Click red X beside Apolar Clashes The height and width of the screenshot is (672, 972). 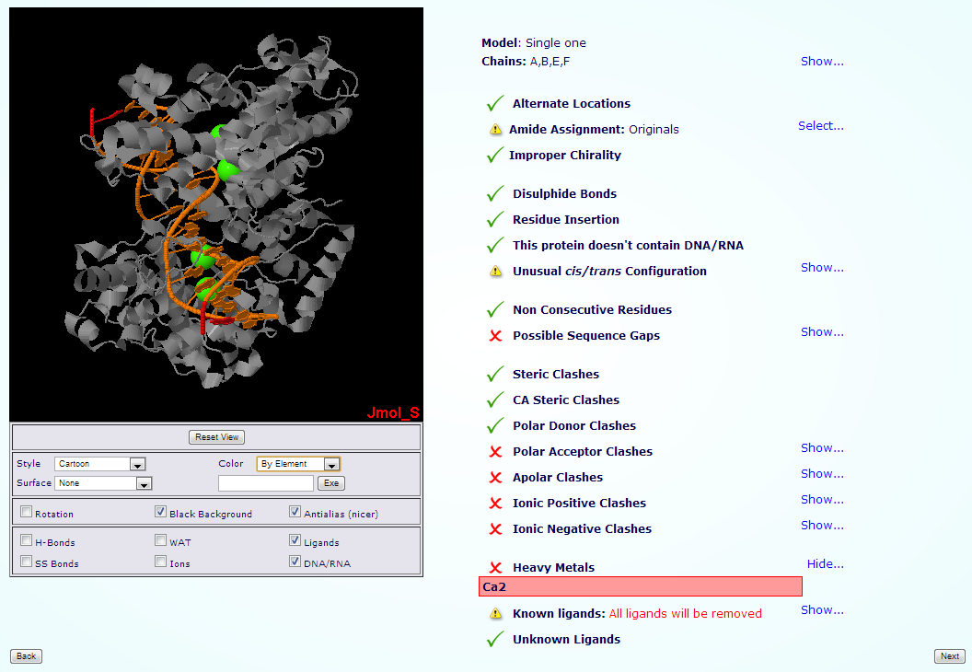(x=495, y=478)
